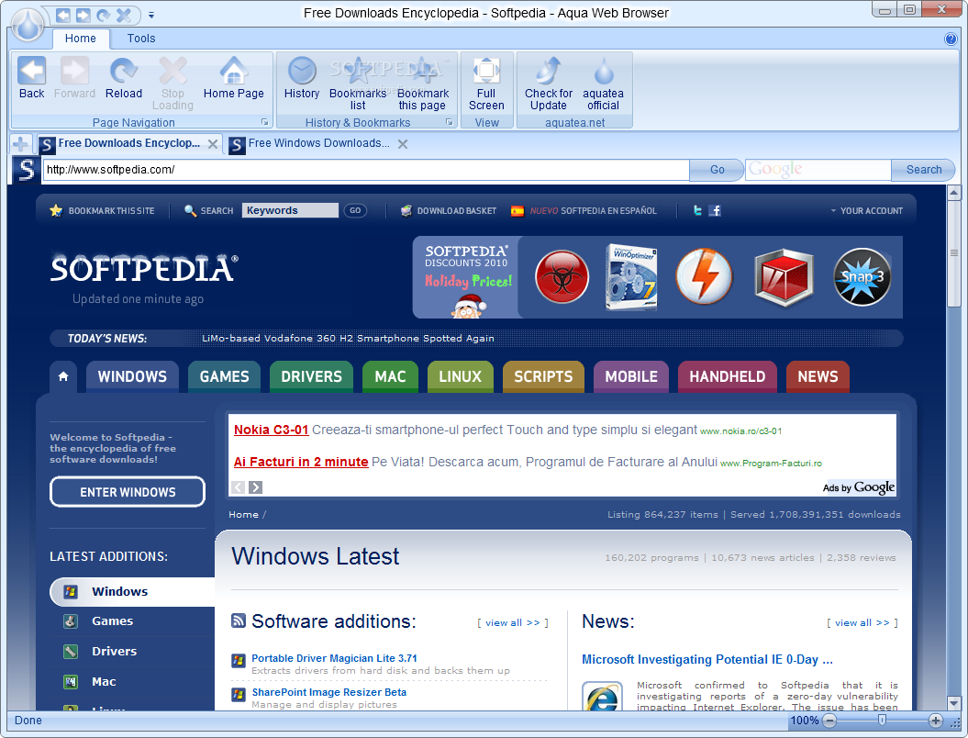Click the zoom slider handle

pos(882,720)
